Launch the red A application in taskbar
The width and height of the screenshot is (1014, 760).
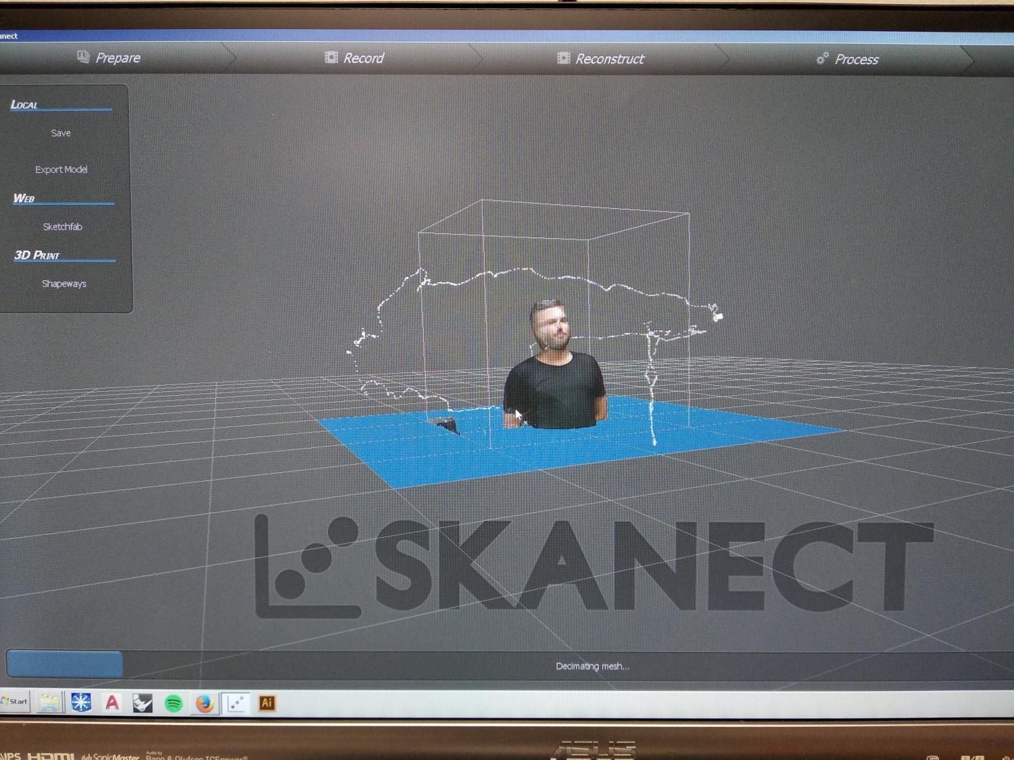[x=112, y=703]
